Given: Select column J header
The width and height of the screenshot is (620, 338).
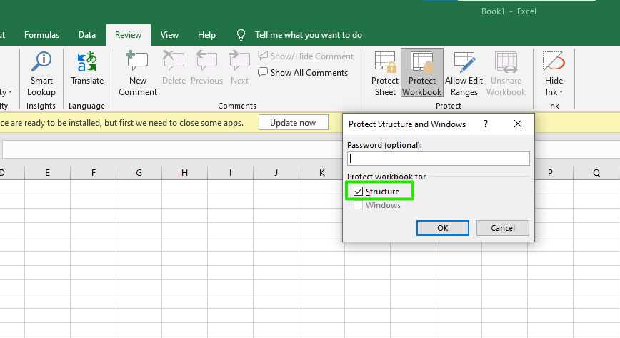Looking at the screenshot, I should [276, 172].
